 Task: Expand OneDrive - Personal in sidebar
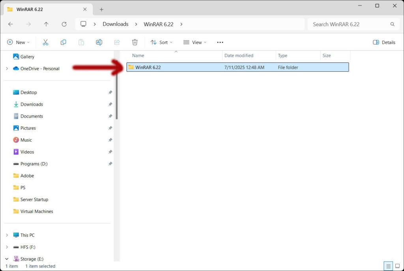(x=7, y=69)
